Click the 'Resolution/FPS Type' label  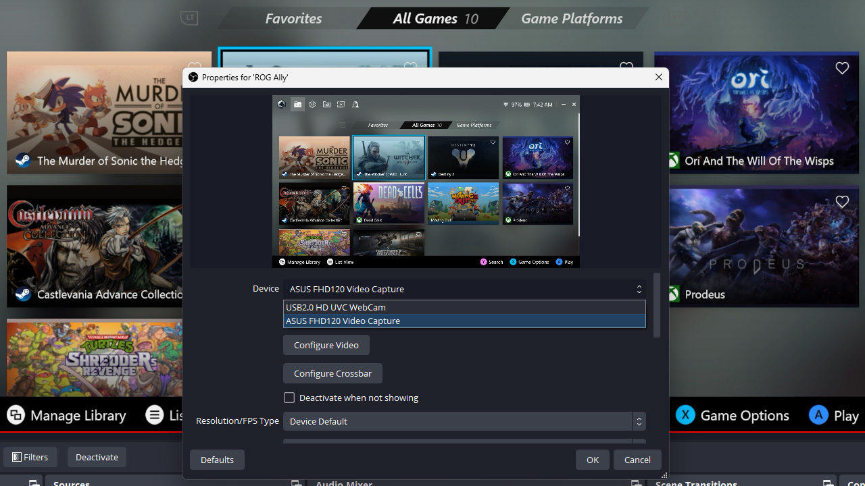(x=237, y=421)
